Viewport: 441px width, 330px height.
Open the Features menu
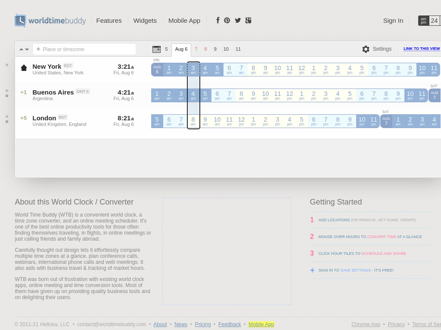point(109,21)
